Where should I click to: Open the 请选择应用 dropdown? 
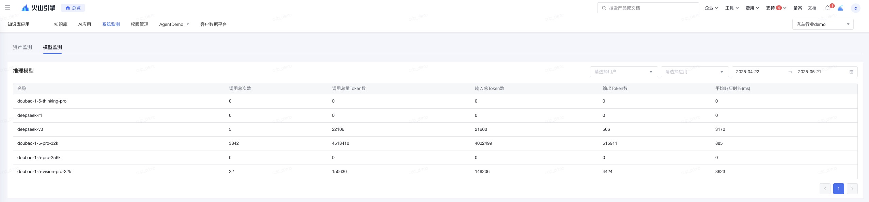tap(695, 72)
